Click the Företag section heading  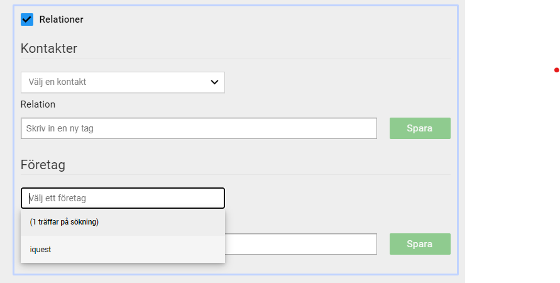(x=43, y=165)
